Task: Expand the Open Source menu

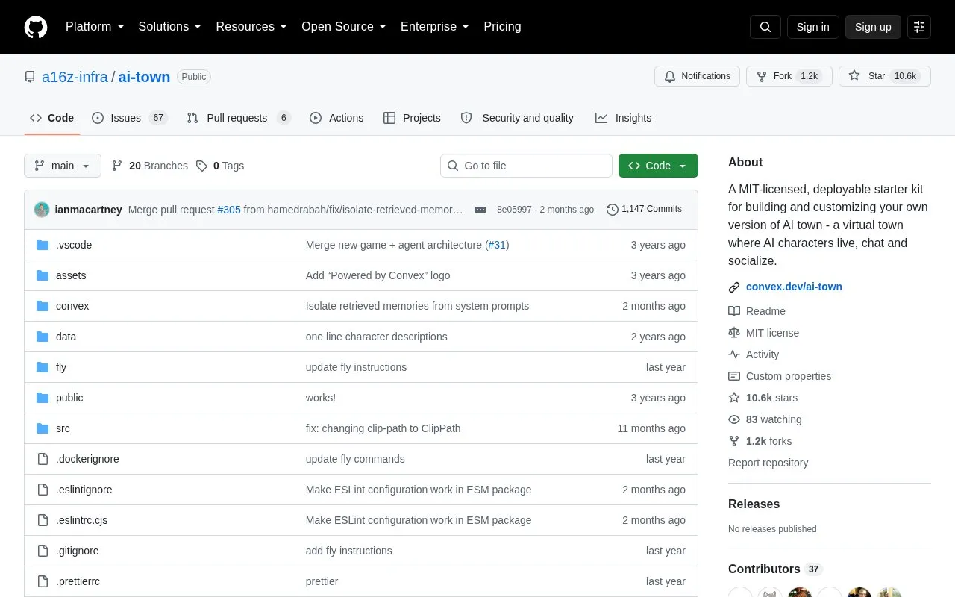Action: pyautogui.click(x=343, y=27)
